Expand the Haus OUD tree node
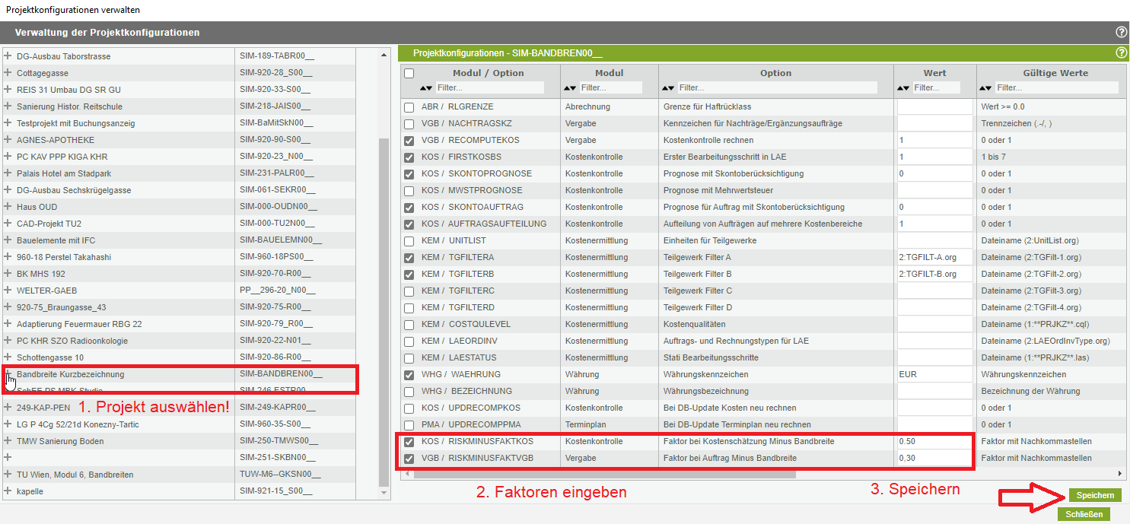Screen dimensions: 1130x524 click(x=8, y=207)
